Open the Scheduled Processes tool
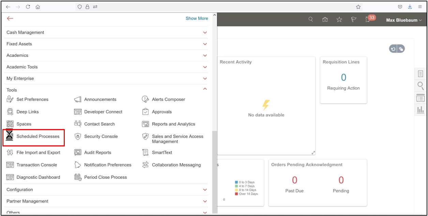This screenshot has height=216, width=428. pyautogui.click(x=38, y=137)
